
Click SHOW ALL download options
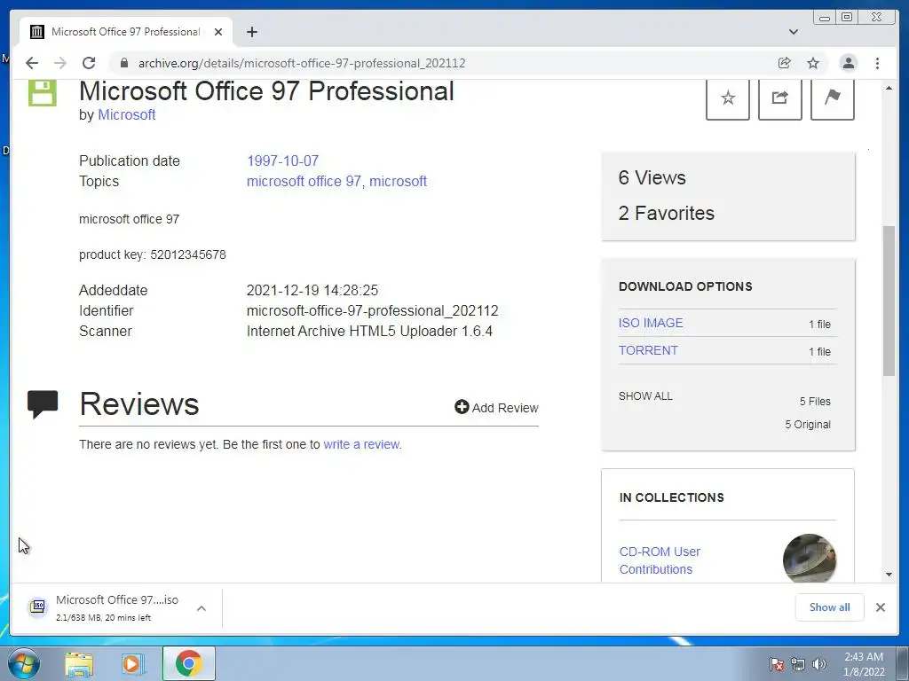click(645, 396)
